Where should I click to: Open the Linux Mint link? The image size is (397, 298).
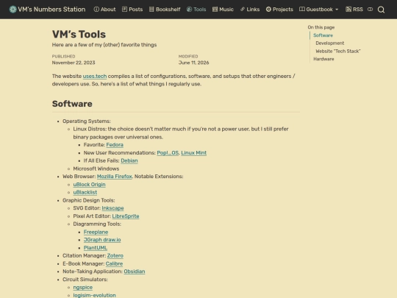(x=193, y=153)
